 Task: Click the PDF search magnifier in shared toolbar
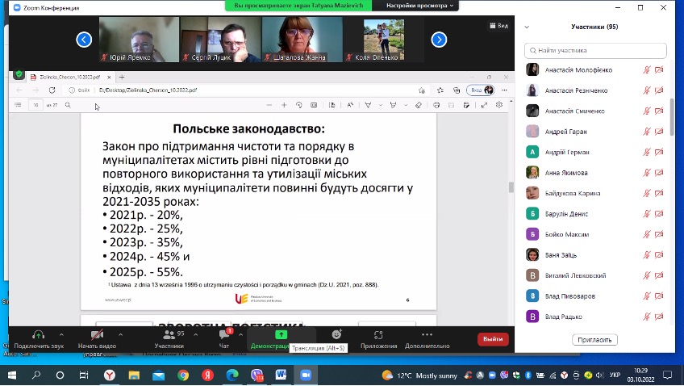pos(68,105)
